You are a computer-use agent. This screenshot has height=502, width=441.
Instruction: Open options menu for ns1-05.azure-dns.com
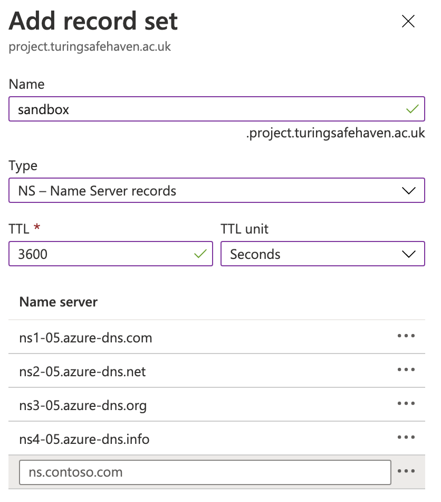(x=406, y=336)
